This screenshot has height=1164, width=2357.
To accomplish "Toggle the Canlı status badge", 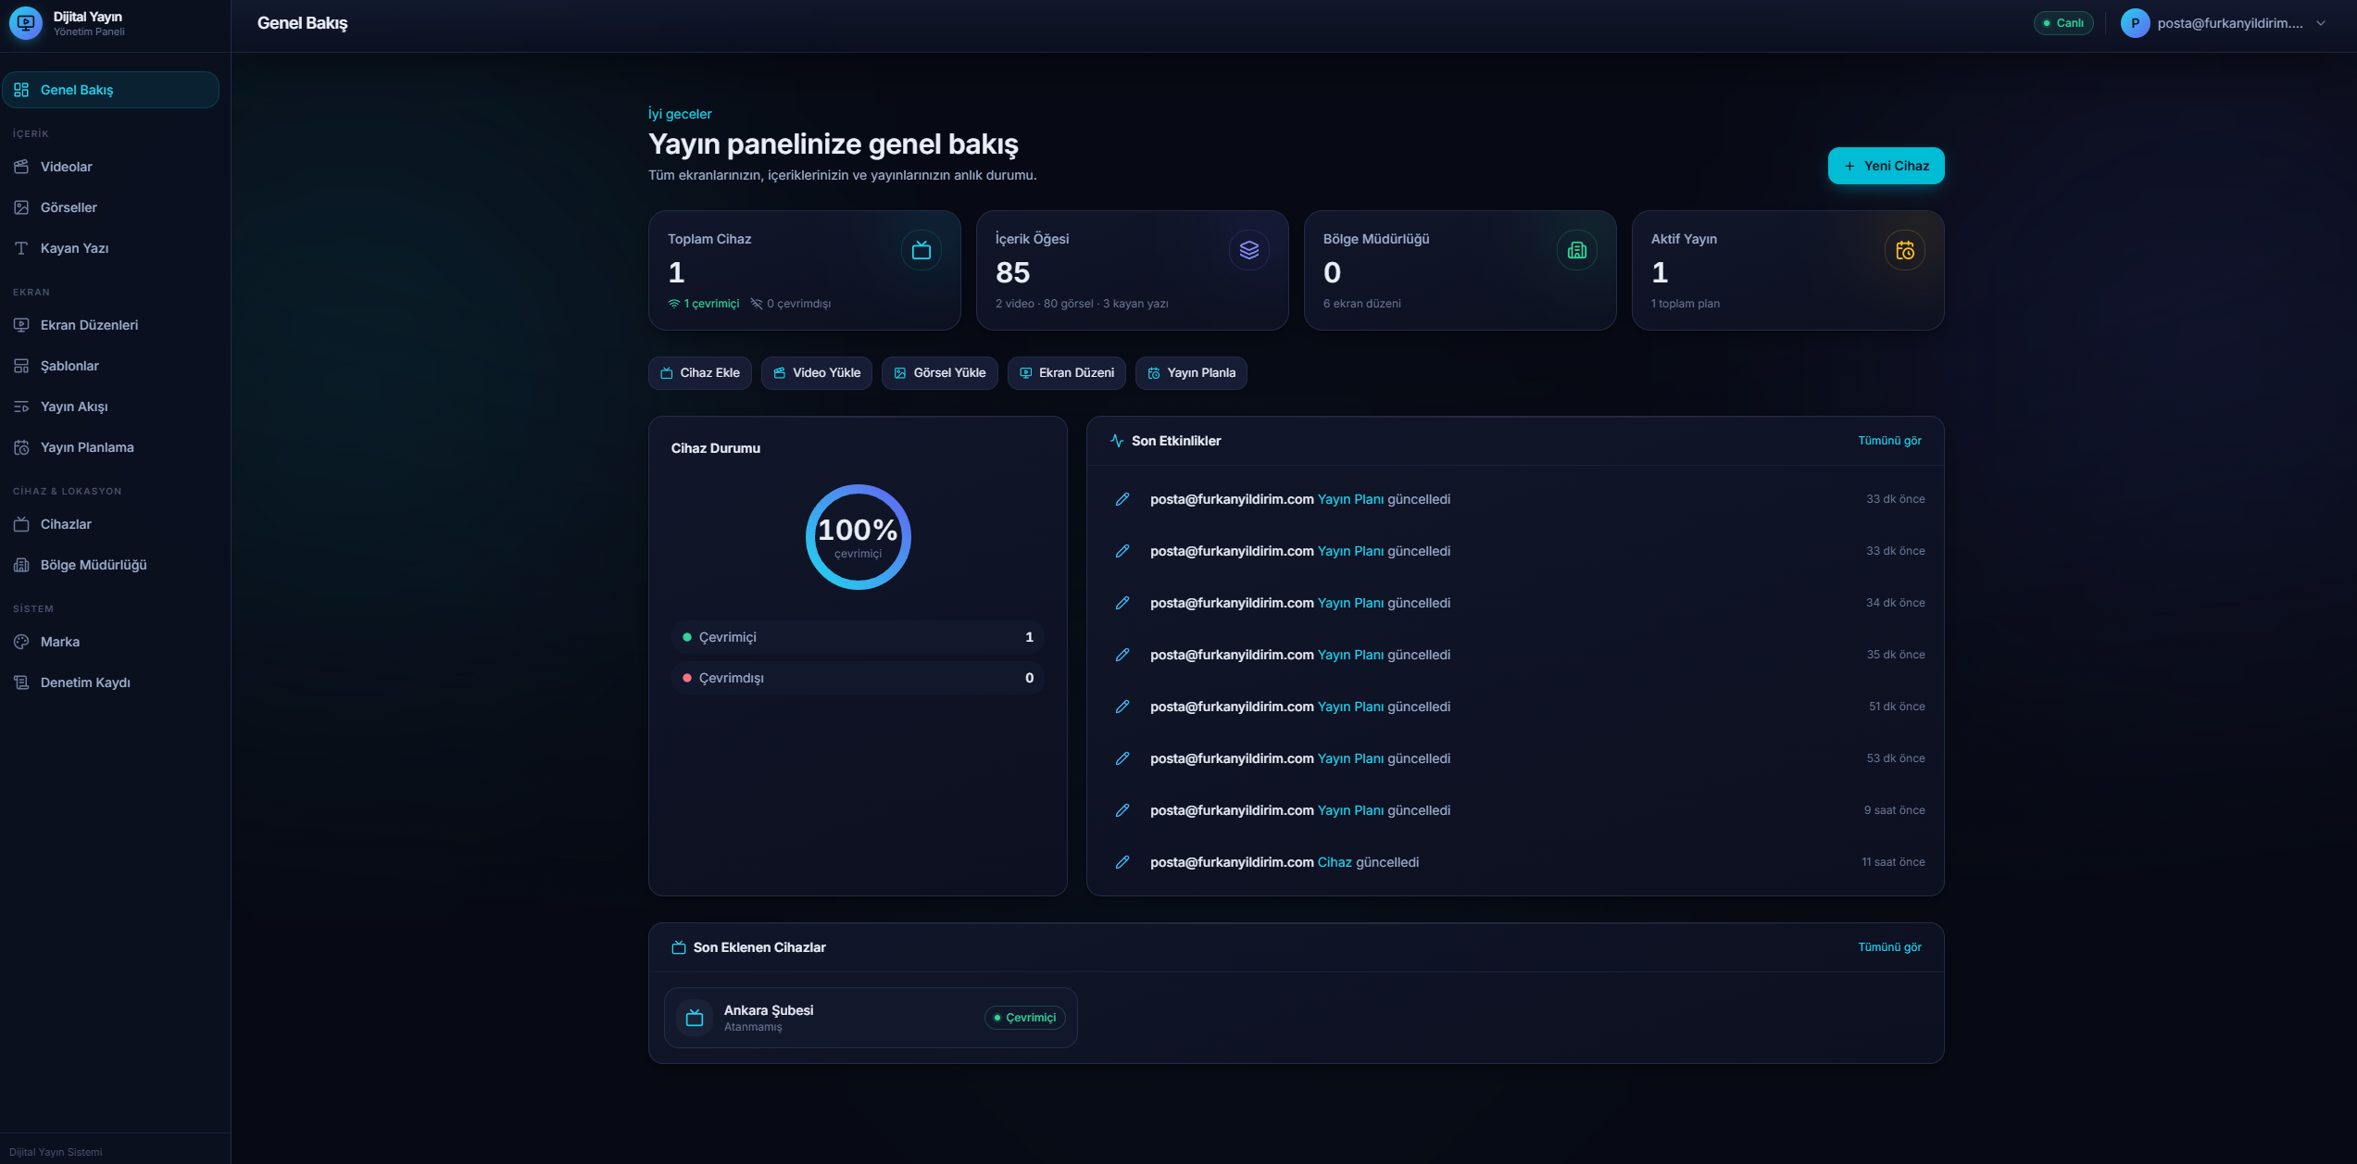I will [x=2062, y=23].
